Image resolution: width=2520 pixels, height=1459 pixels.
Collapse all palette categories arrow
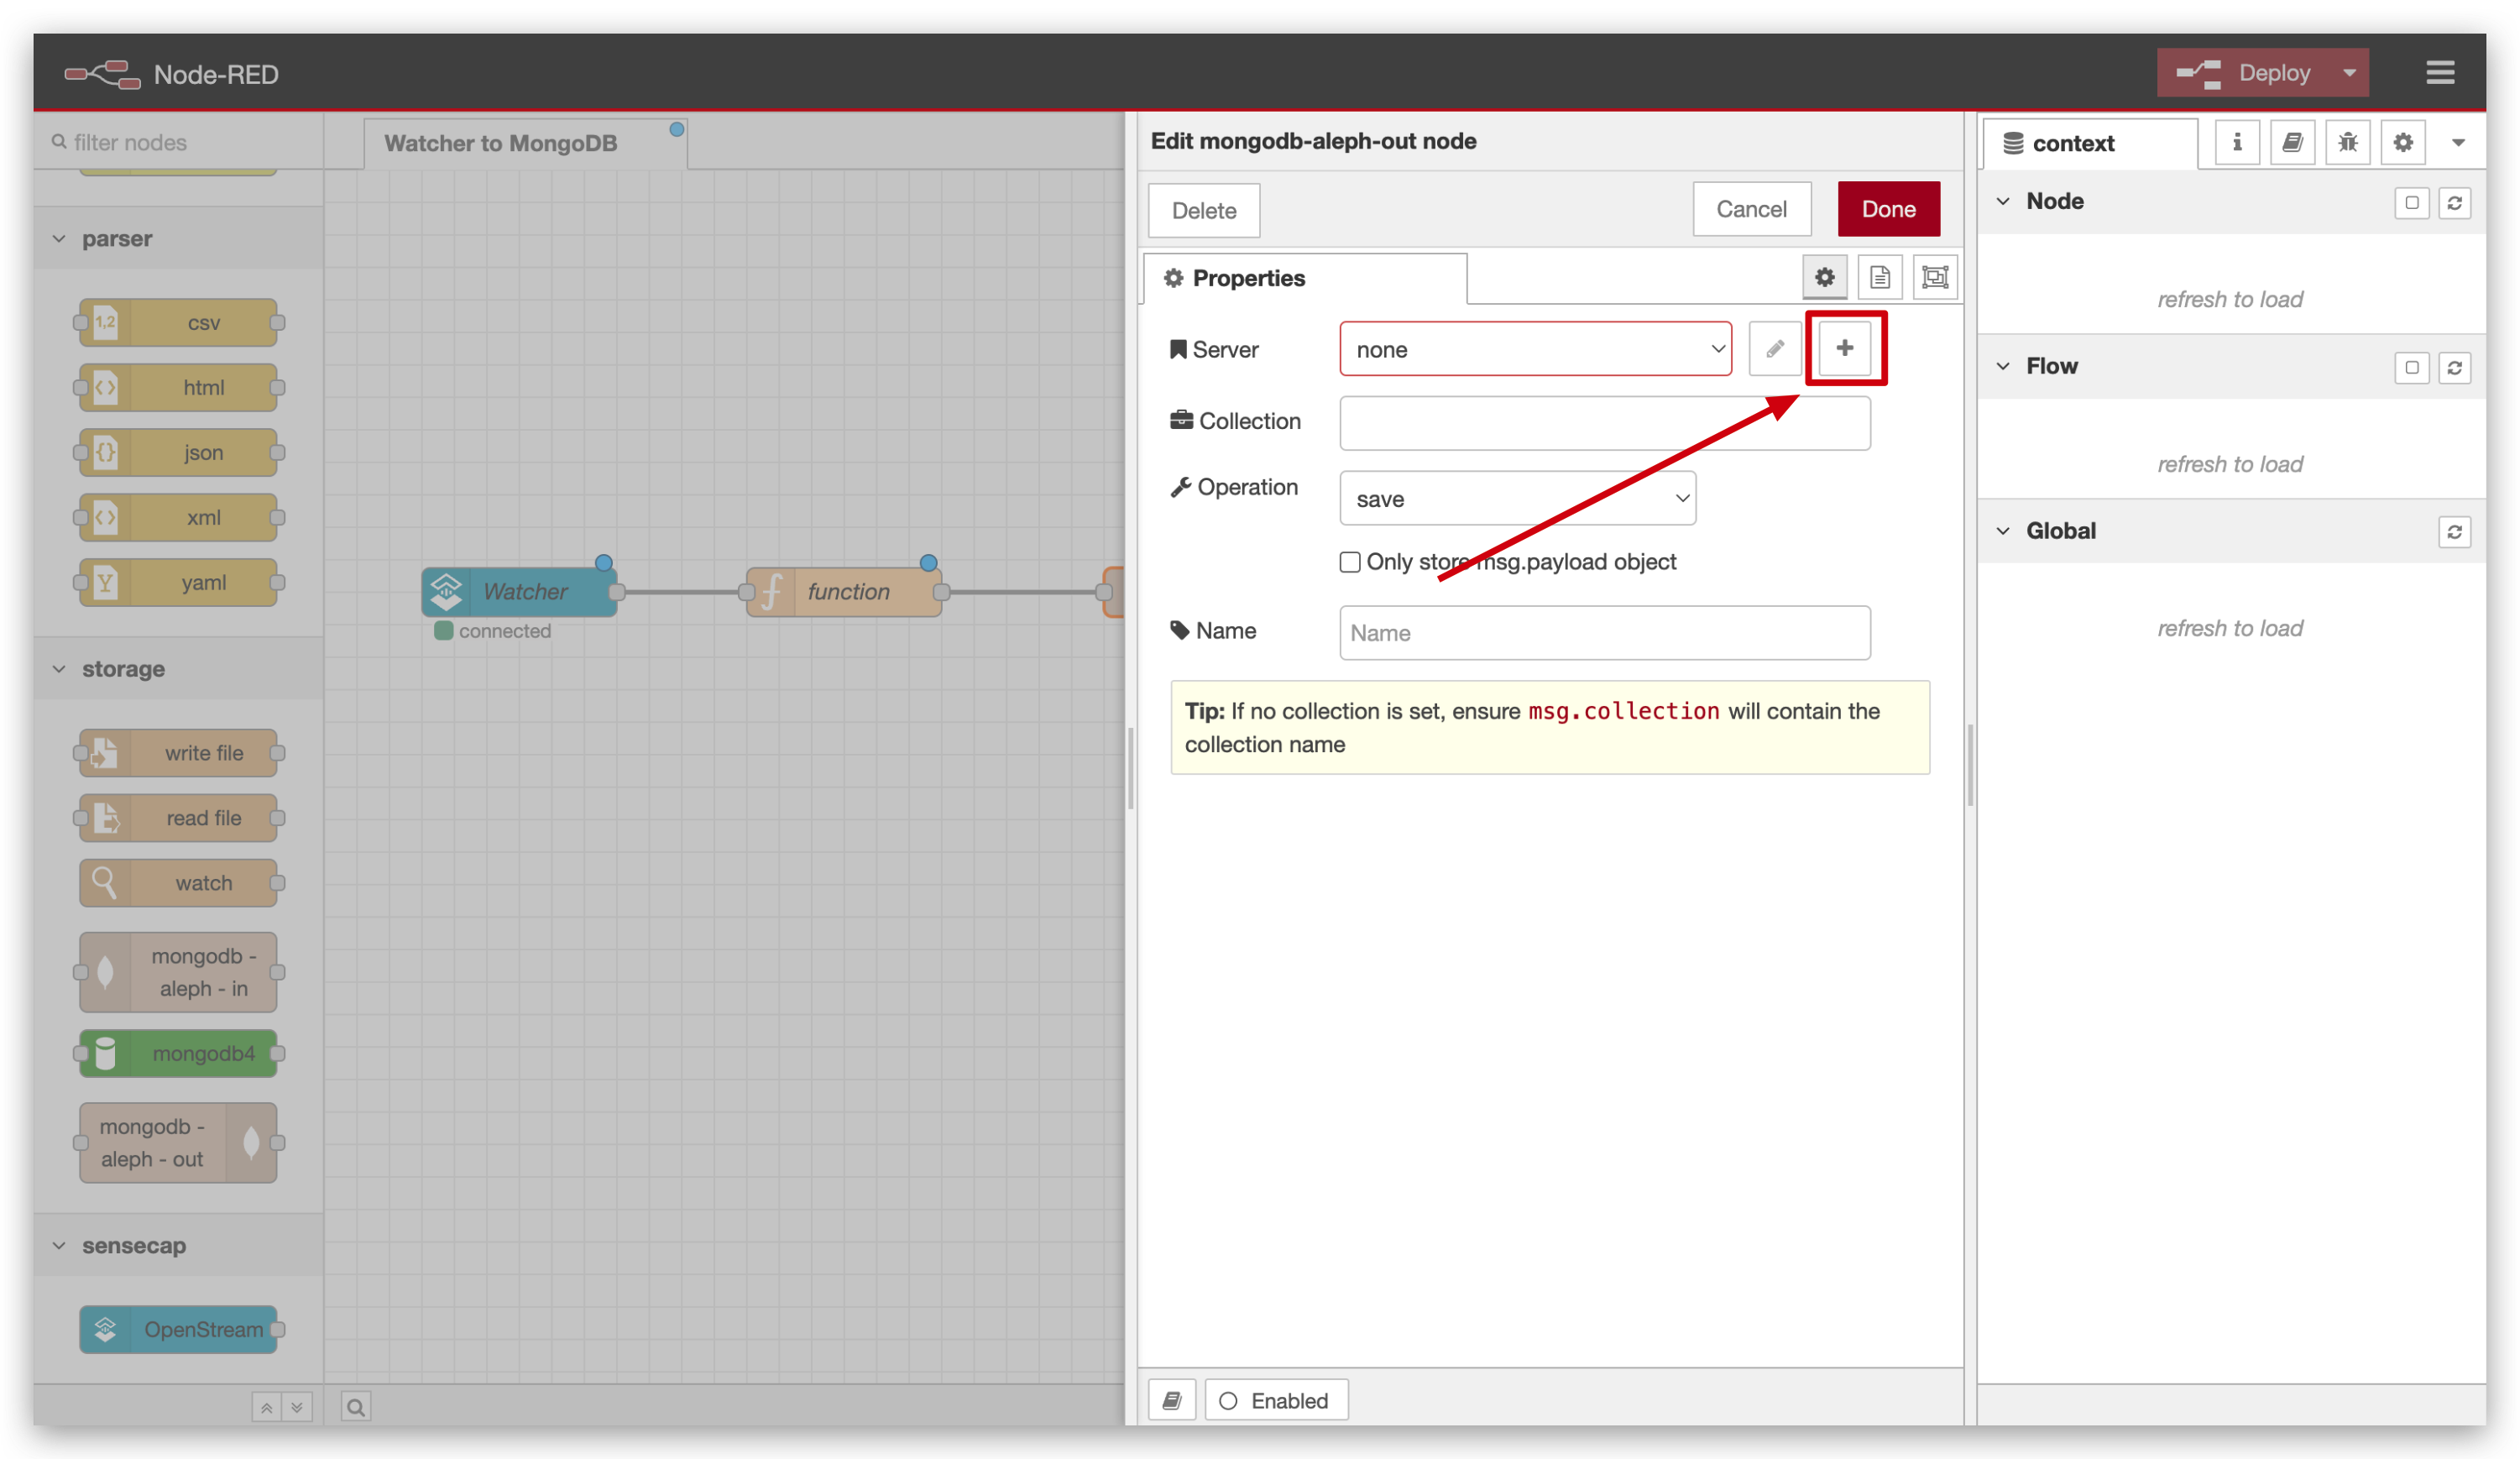tap(266, 1407)
